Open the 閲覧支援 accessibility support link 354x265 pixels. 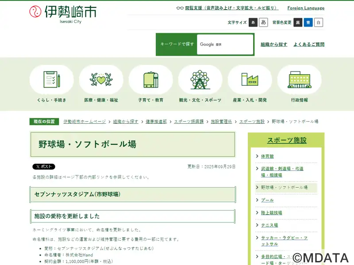[231, 8]
